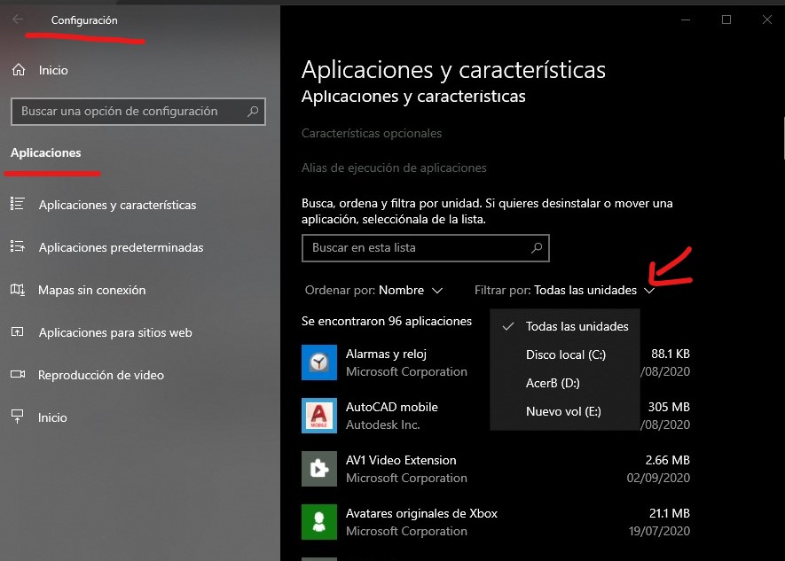Image resolution: width=785 pixels, height=561 pixels.
Task: Click the Configuración window title
Action: (84, 20)
